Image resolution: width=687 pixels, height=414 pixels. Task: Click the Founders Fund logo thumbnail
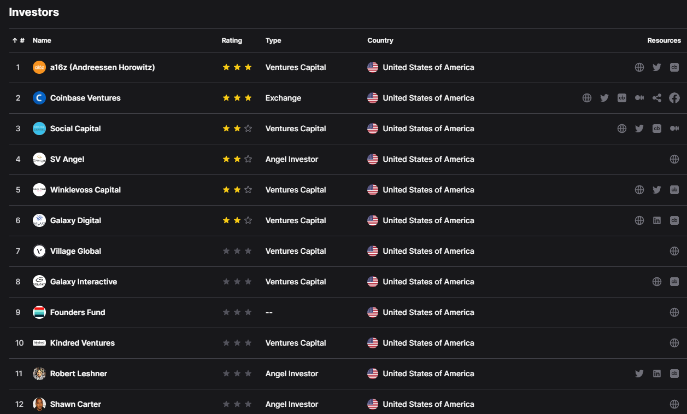(x=39, y=312)
